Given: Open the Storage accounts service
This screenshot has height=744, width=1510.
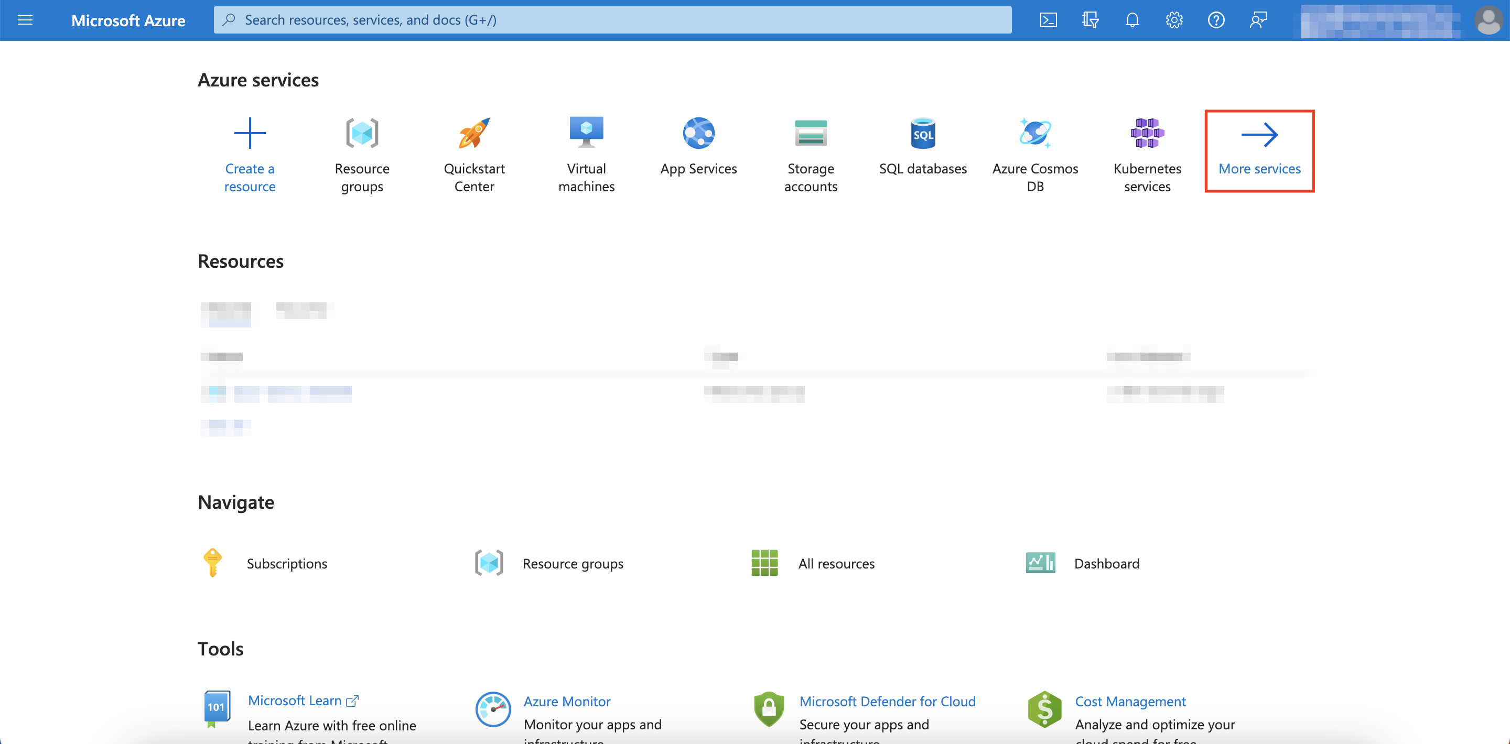Looking at the screenshot, I should 811,152.
